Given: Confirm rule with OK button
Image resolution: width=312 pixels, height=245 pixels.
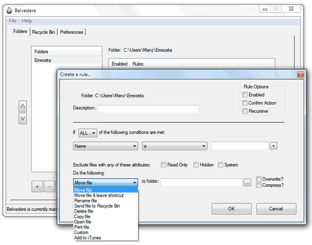Looking at the screenshot, I should (x=231, y=209).
